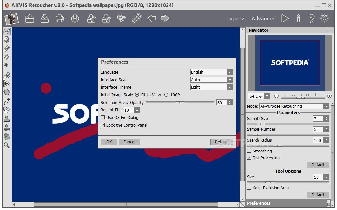Click Navigator zoom-out minus button
Viewport: 337px width, 210px height.
pyautogui.click(x=276, y=96)
